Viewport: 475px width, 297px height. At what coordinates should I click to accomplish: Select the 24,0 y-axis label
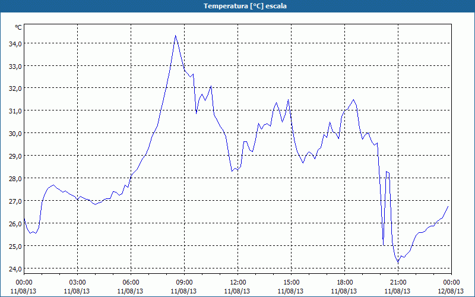click(x=15, y=268)
